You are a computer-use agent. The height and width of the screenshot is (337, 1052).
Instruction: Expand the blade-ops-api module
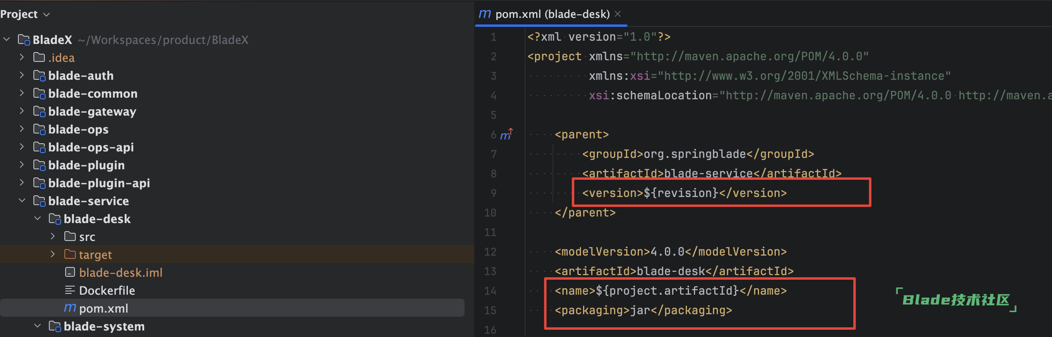[x=22, y=147]
